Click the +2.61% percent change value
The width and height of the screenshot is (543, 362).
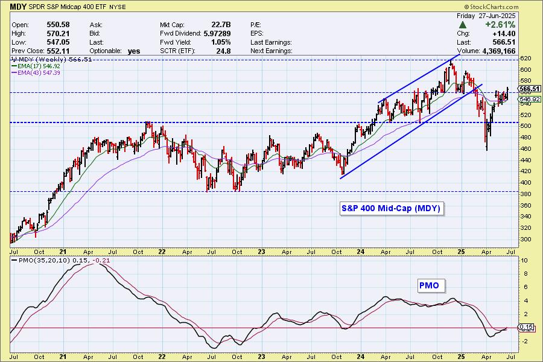coord(500,25)
